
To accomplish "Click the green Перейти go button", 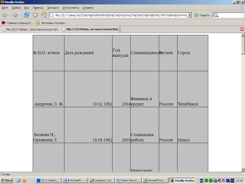I will (x=202, y=15).
